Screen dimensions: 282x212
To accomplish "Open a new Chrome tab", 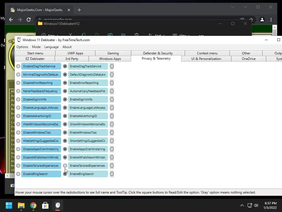I will click(79, 10).
